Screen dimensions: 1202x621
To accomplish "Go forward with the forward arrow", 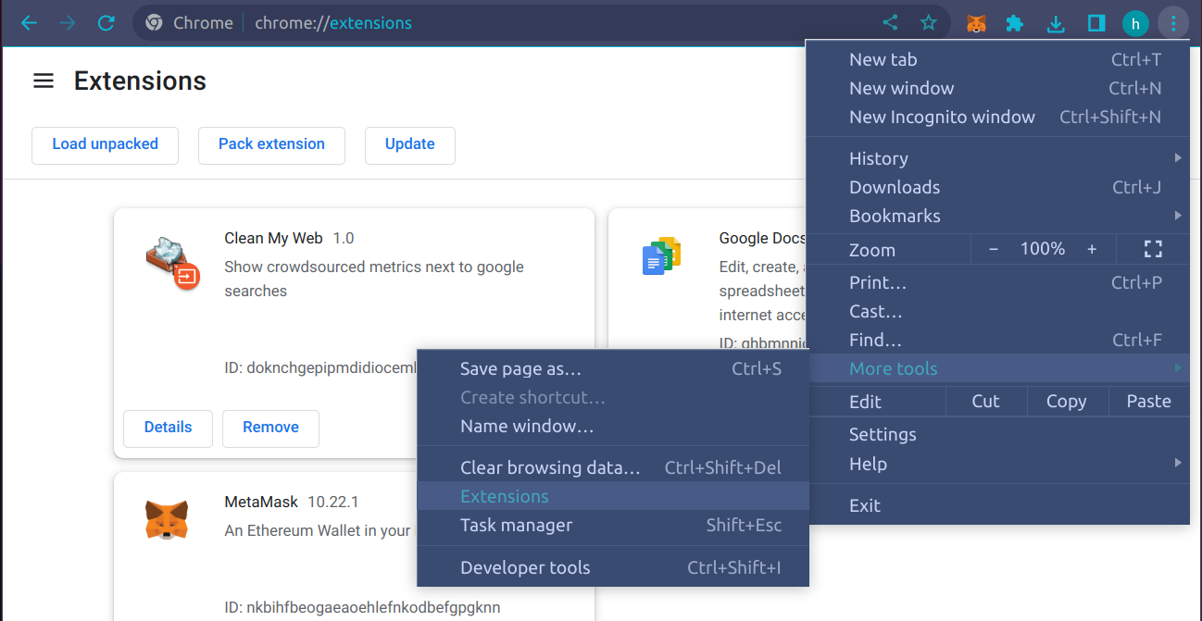I will coord(68,23).
